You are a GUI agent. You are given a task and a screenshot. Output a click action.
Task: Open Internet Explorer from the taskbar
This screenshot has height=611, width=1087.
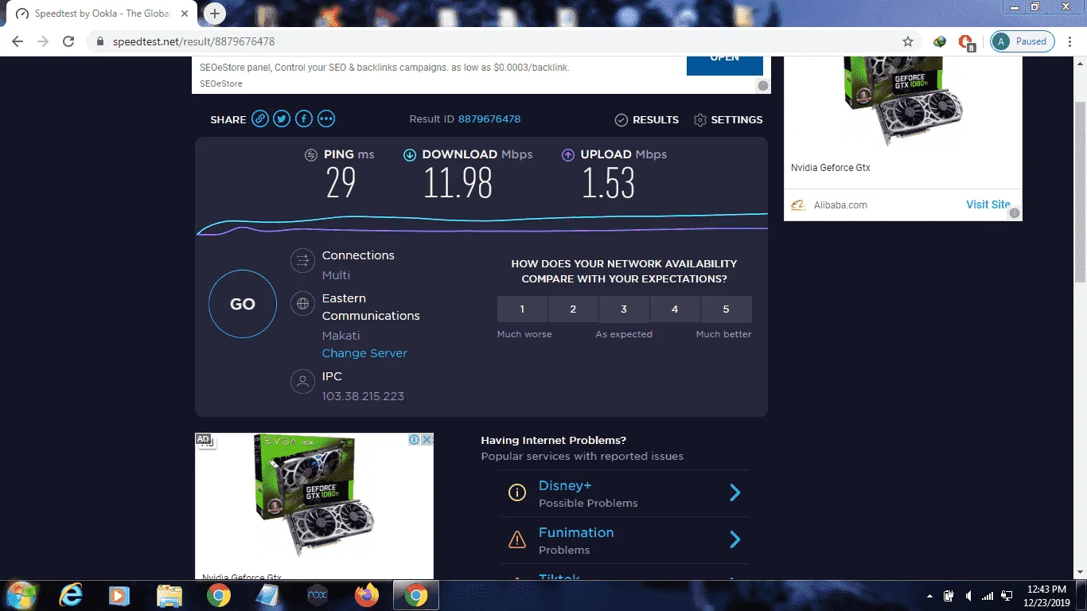(x=71, y=595)
